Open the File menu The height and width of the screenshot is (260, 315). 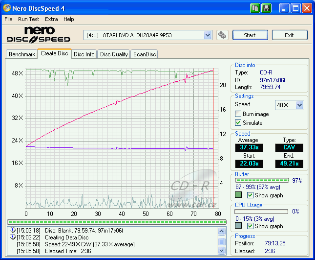pos(8,19)
